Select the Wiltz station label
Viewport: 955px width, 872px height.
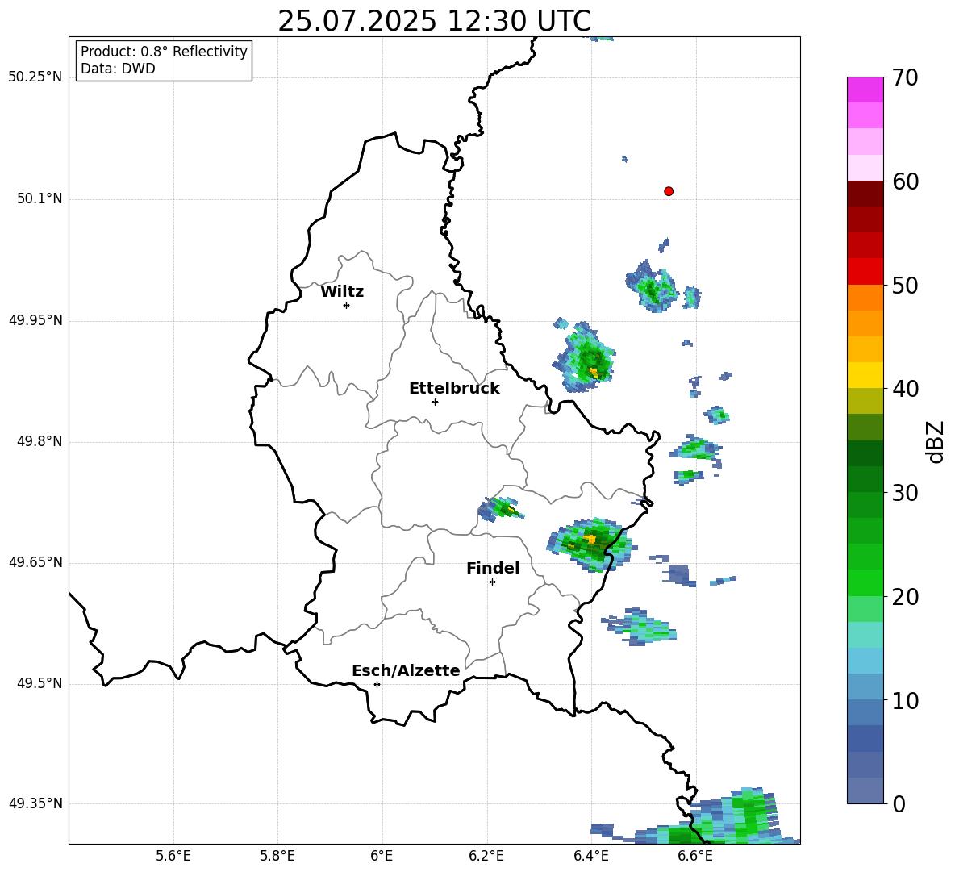tap(342, 292)
